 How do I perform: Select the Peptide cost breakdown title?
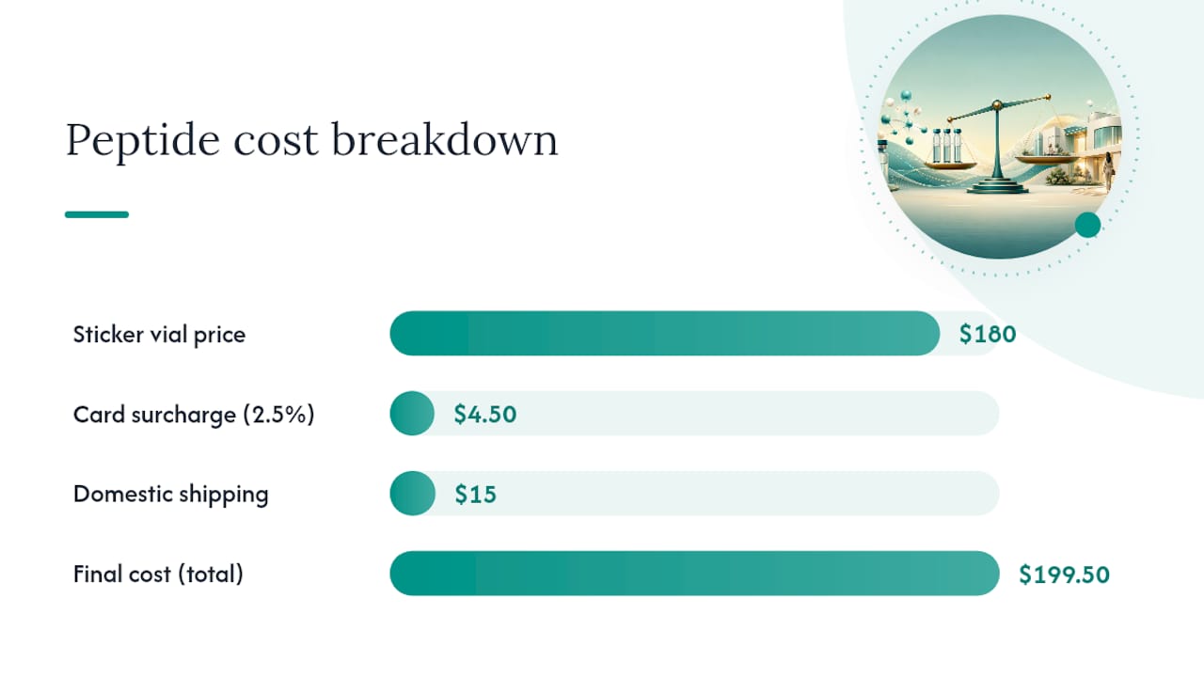click(311, 140)
